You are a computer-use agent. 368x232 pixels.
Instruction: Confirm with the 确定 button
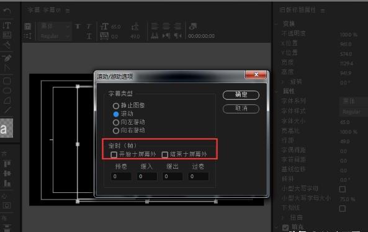click(241, 95)
